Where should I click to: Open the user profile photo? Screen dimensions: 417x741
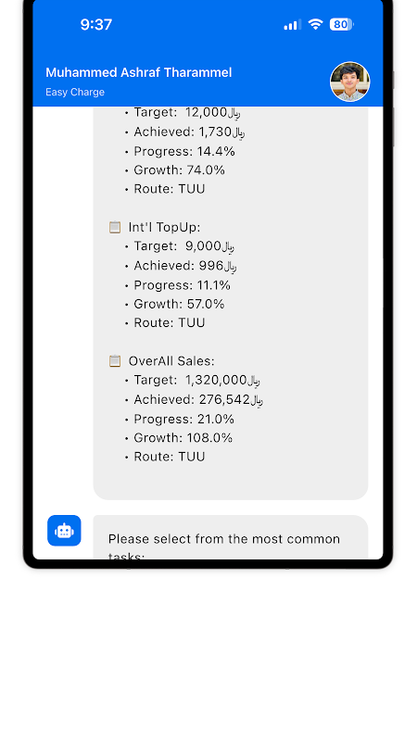coord(349,82)
